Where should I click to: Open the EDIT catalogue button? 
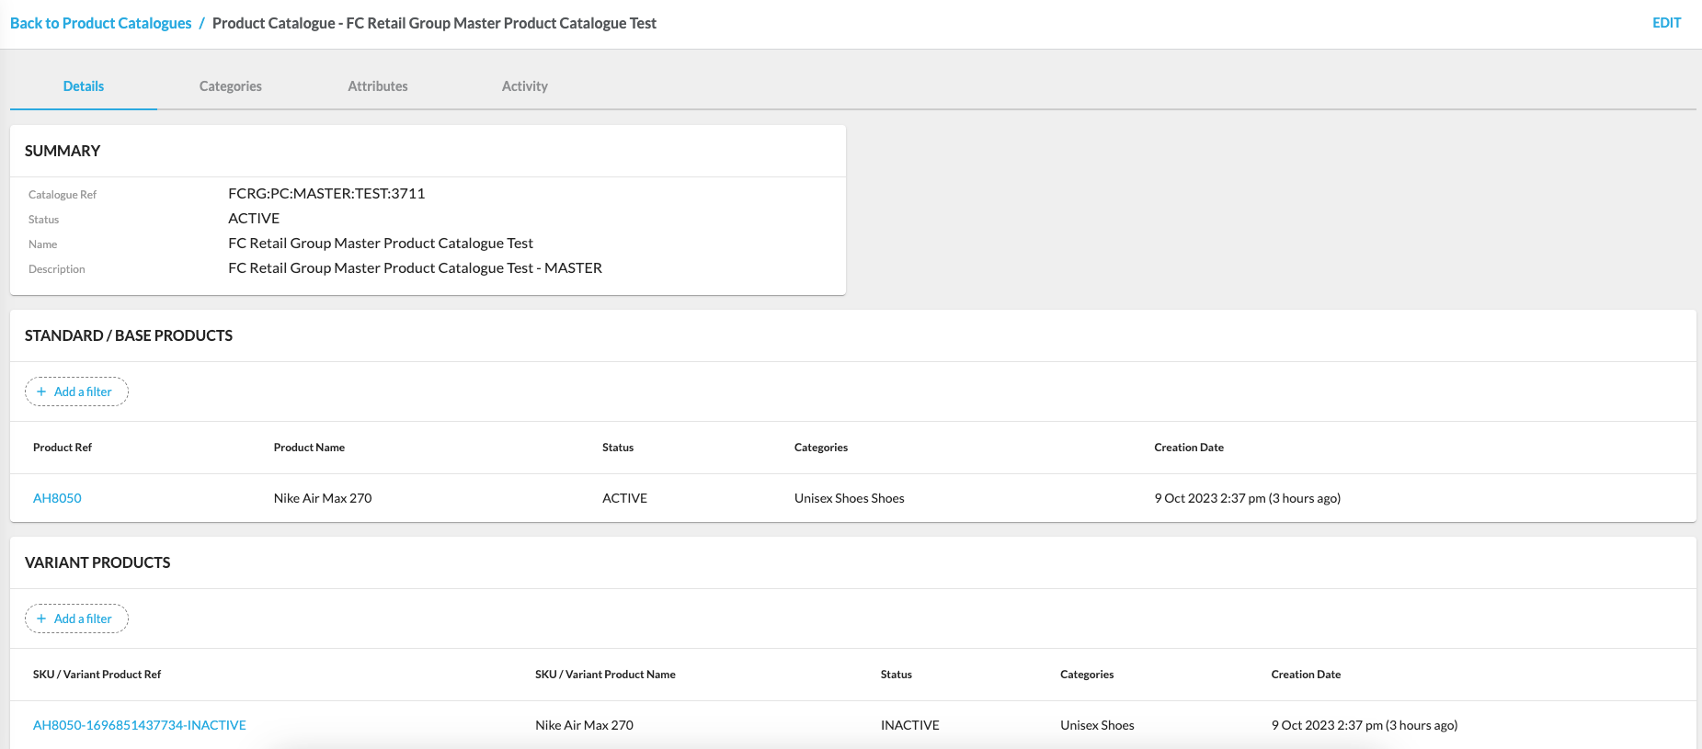point(1666,23)
